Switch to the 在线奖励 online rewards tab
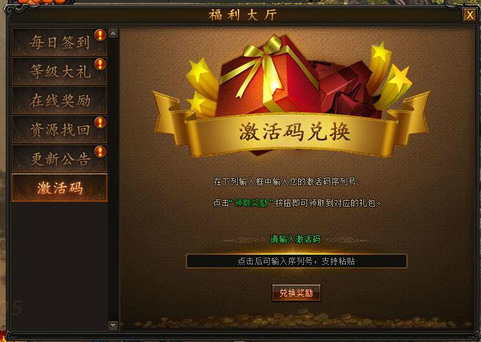481x342 pixels. (59, 100)
